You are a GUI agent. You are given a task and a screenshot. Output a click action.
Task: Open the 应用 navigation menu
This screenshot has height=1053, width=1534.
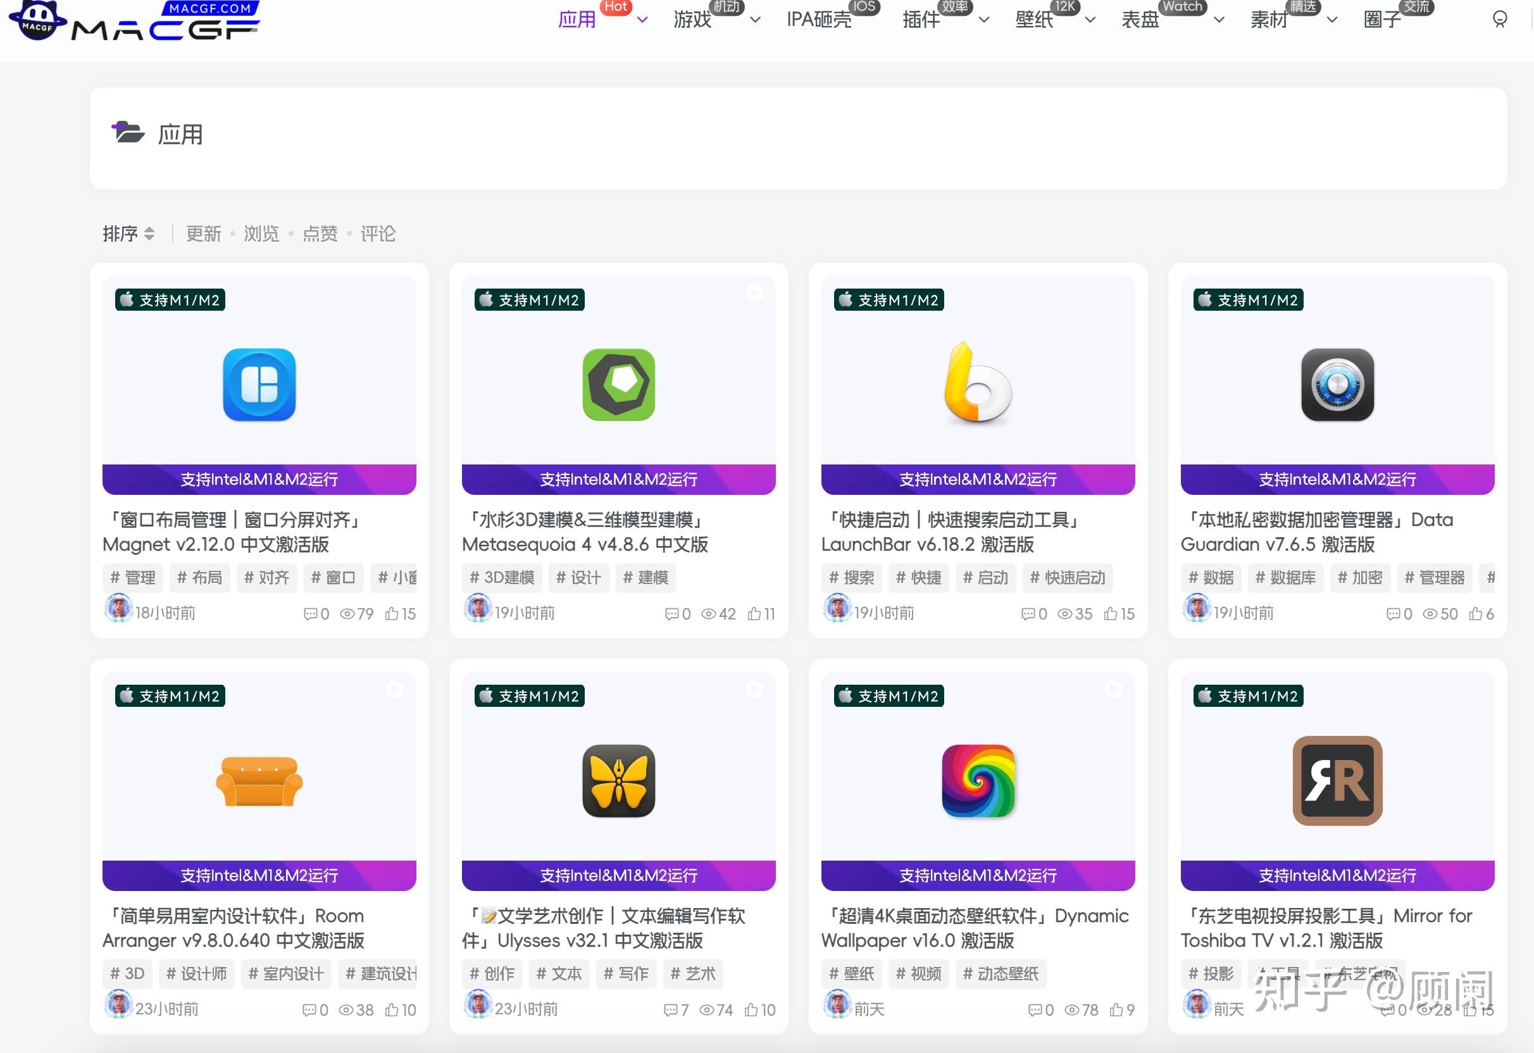click(x=577, y=20)
